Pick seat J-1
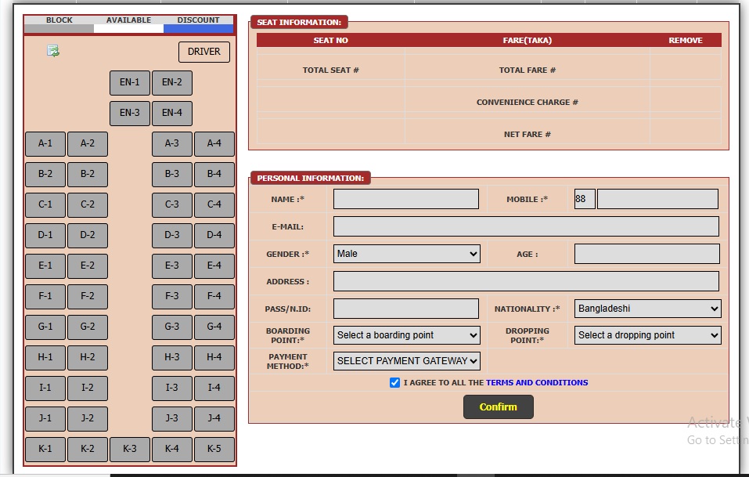Viewport: 749px width, 477px height. coord(45,419)
